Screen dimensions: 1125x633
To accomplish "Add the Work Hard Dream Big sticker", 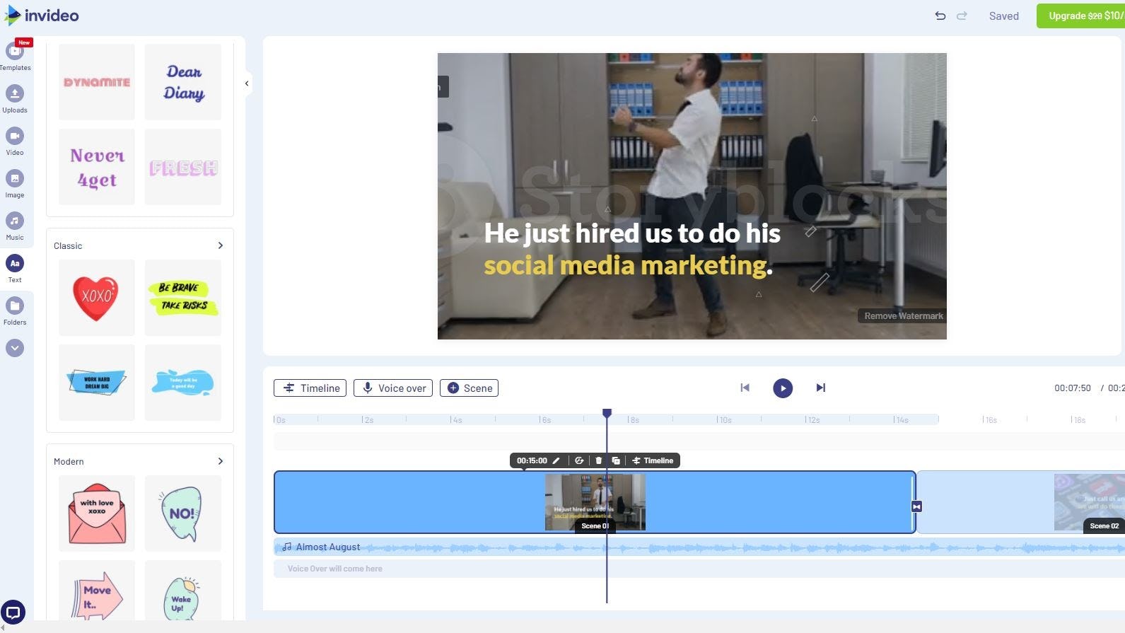I will [x=97, y=383].
